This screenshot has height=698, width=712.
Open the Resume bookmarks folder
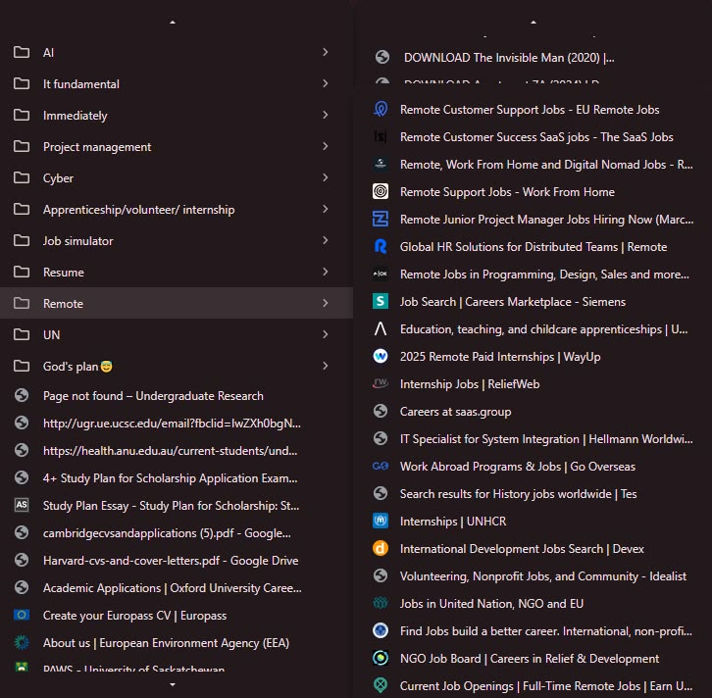pyautogui.click(x=177, y=272)
